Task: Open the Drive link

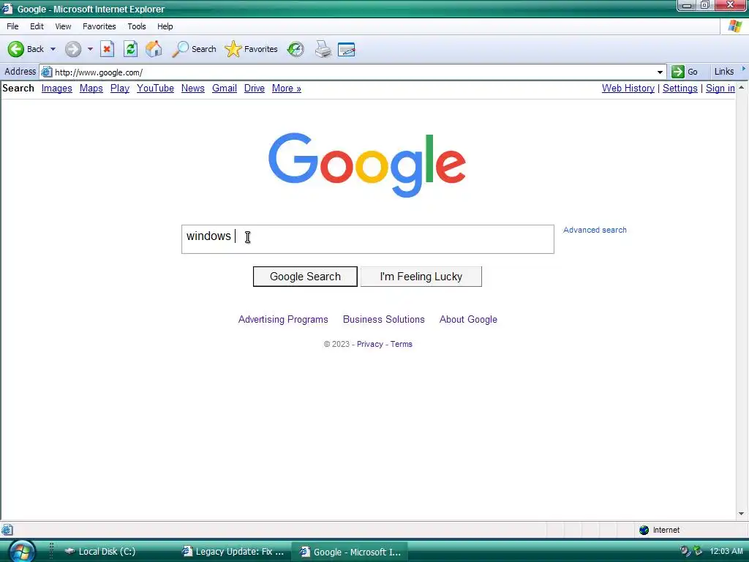Action: click(255, 89)
